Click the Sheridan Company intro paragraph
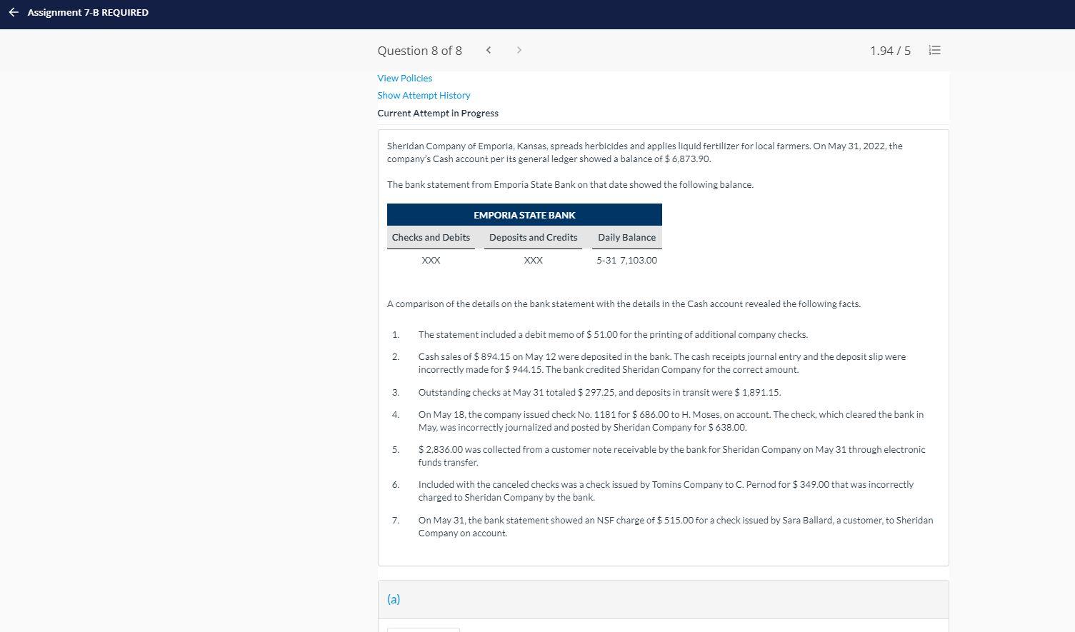This screenshot has width=1075, height=632. 644,152
